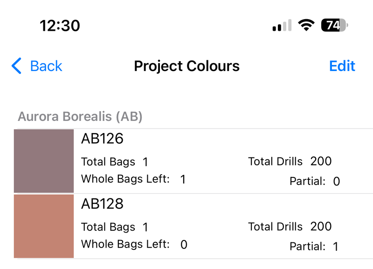Tap the Project Colours title
The height and width of the screenshot is (269, 373).
pos(186,66)
